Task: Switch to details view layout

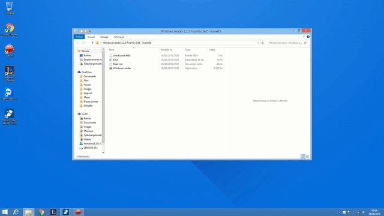Action: pos(303,157)
